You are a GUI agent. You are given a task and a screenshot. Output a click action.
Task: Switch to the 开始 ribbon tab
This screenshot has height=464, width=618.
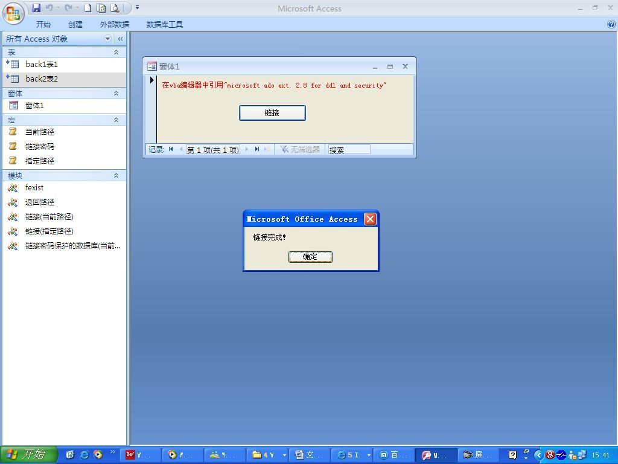43,24
